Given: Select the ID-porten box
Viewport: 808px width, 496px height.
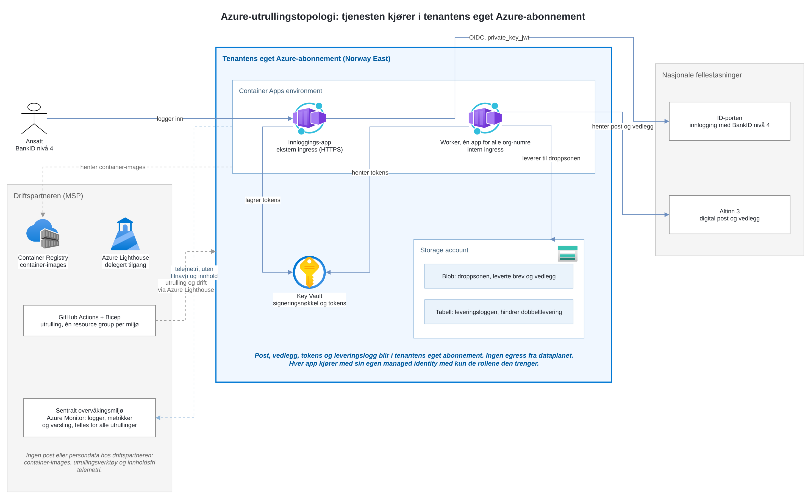Looking at the screenshot, I should [729, 121].
